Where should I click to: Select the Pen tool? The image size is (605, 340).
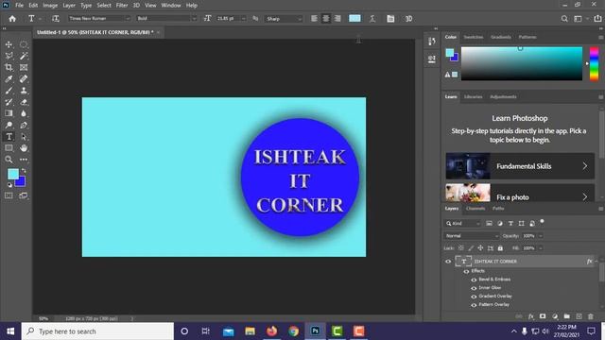[x=24, y=125]
